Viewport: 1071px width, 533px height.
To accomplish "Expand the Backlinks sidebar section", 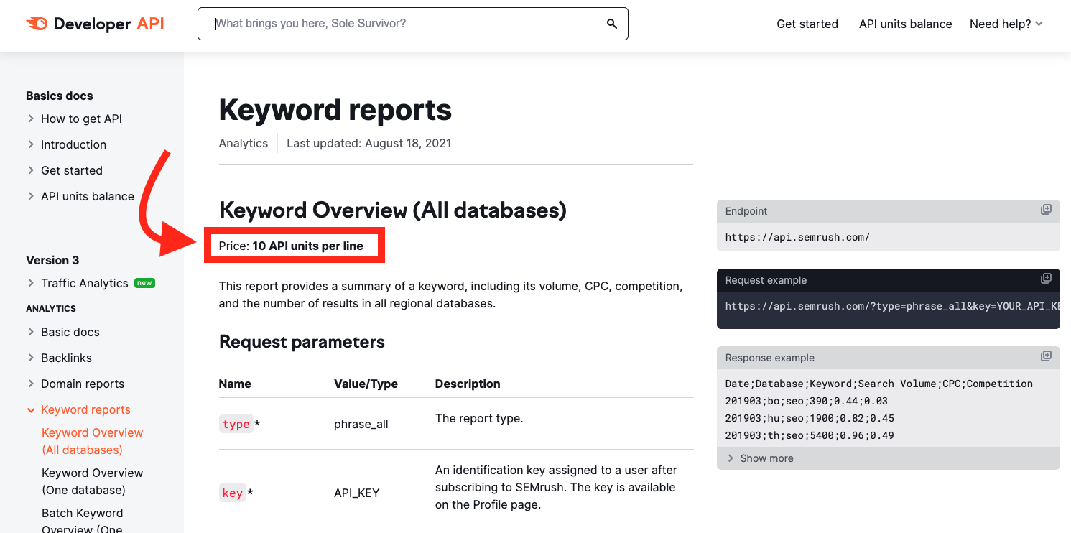I will point(66,358).
